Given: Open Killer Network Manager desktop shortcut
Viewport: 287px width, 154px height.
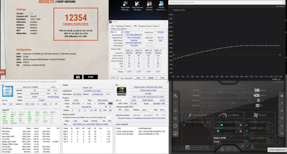Looking at the screenshot, I should (x=137, y=6).
